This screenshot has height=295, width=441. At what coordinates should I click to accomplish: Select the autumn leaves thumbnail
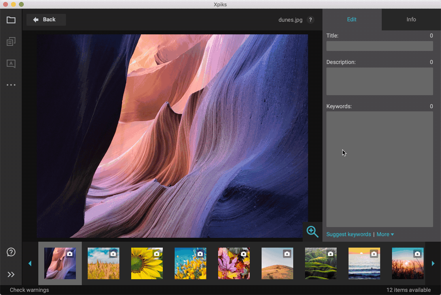pyautogui.click(x=234, y=263)
